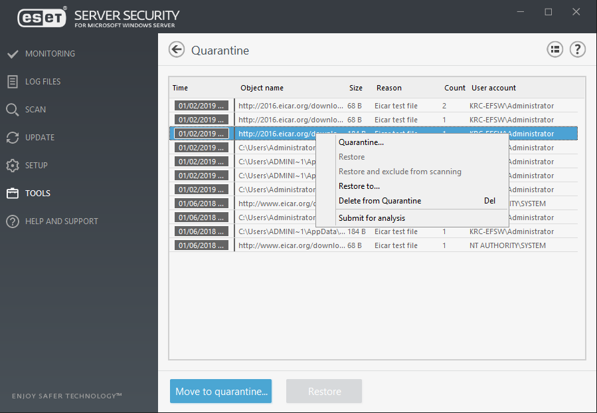Screen dimensions: 597x413
Task: Open the list view options icon
Action: [554, 50]
